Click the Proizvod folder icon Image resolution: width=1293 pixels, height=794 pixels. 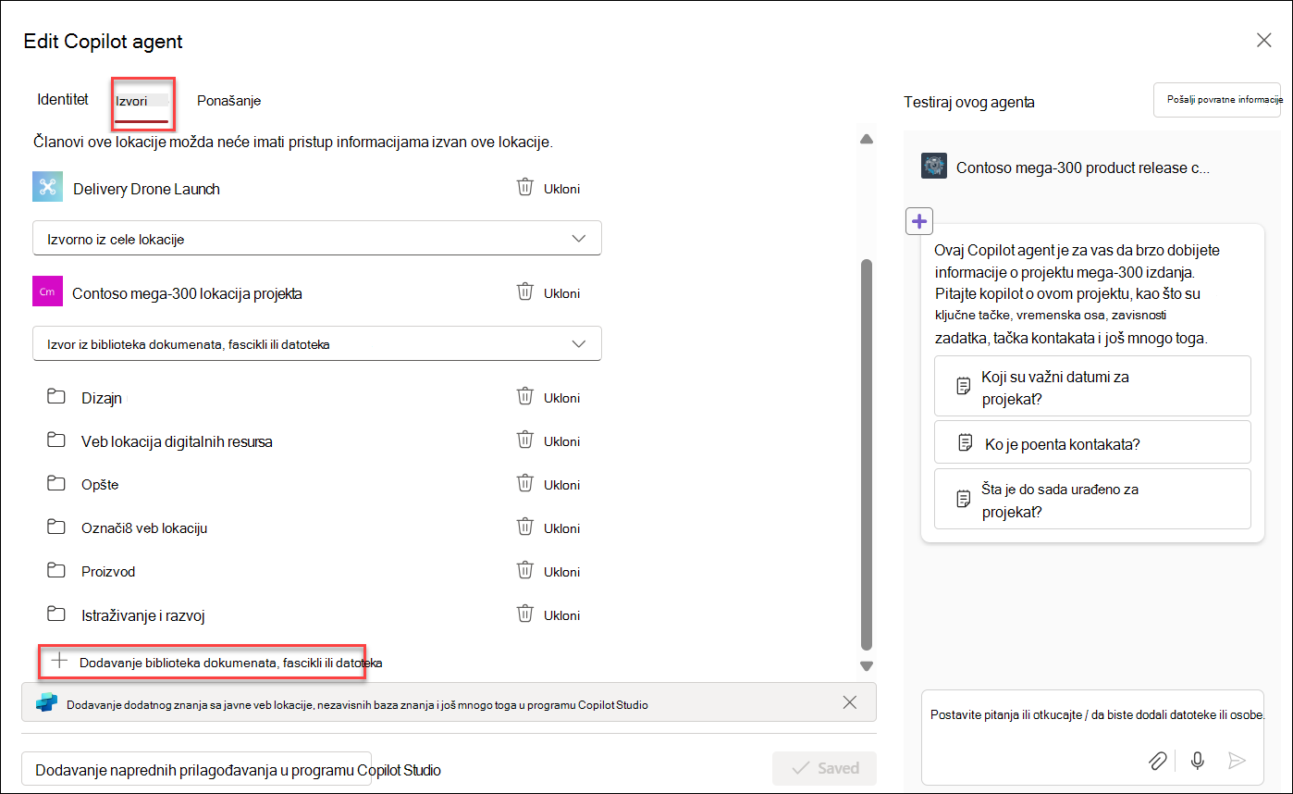(56, 571)
